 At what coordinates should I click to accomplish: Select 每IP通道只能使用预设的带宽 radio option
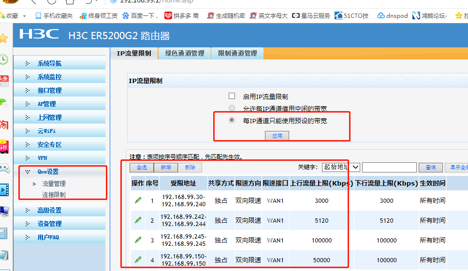232,120
